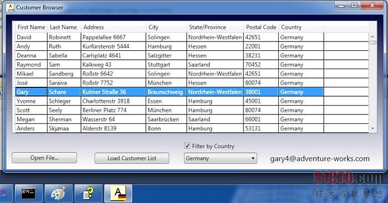
Task: Select the Stuttgart city cell
Action: [166, 65]
